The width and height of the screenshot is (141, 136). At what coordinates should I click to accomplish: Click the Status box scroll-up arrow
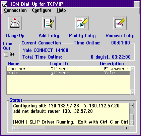click(x=132, y=106)
